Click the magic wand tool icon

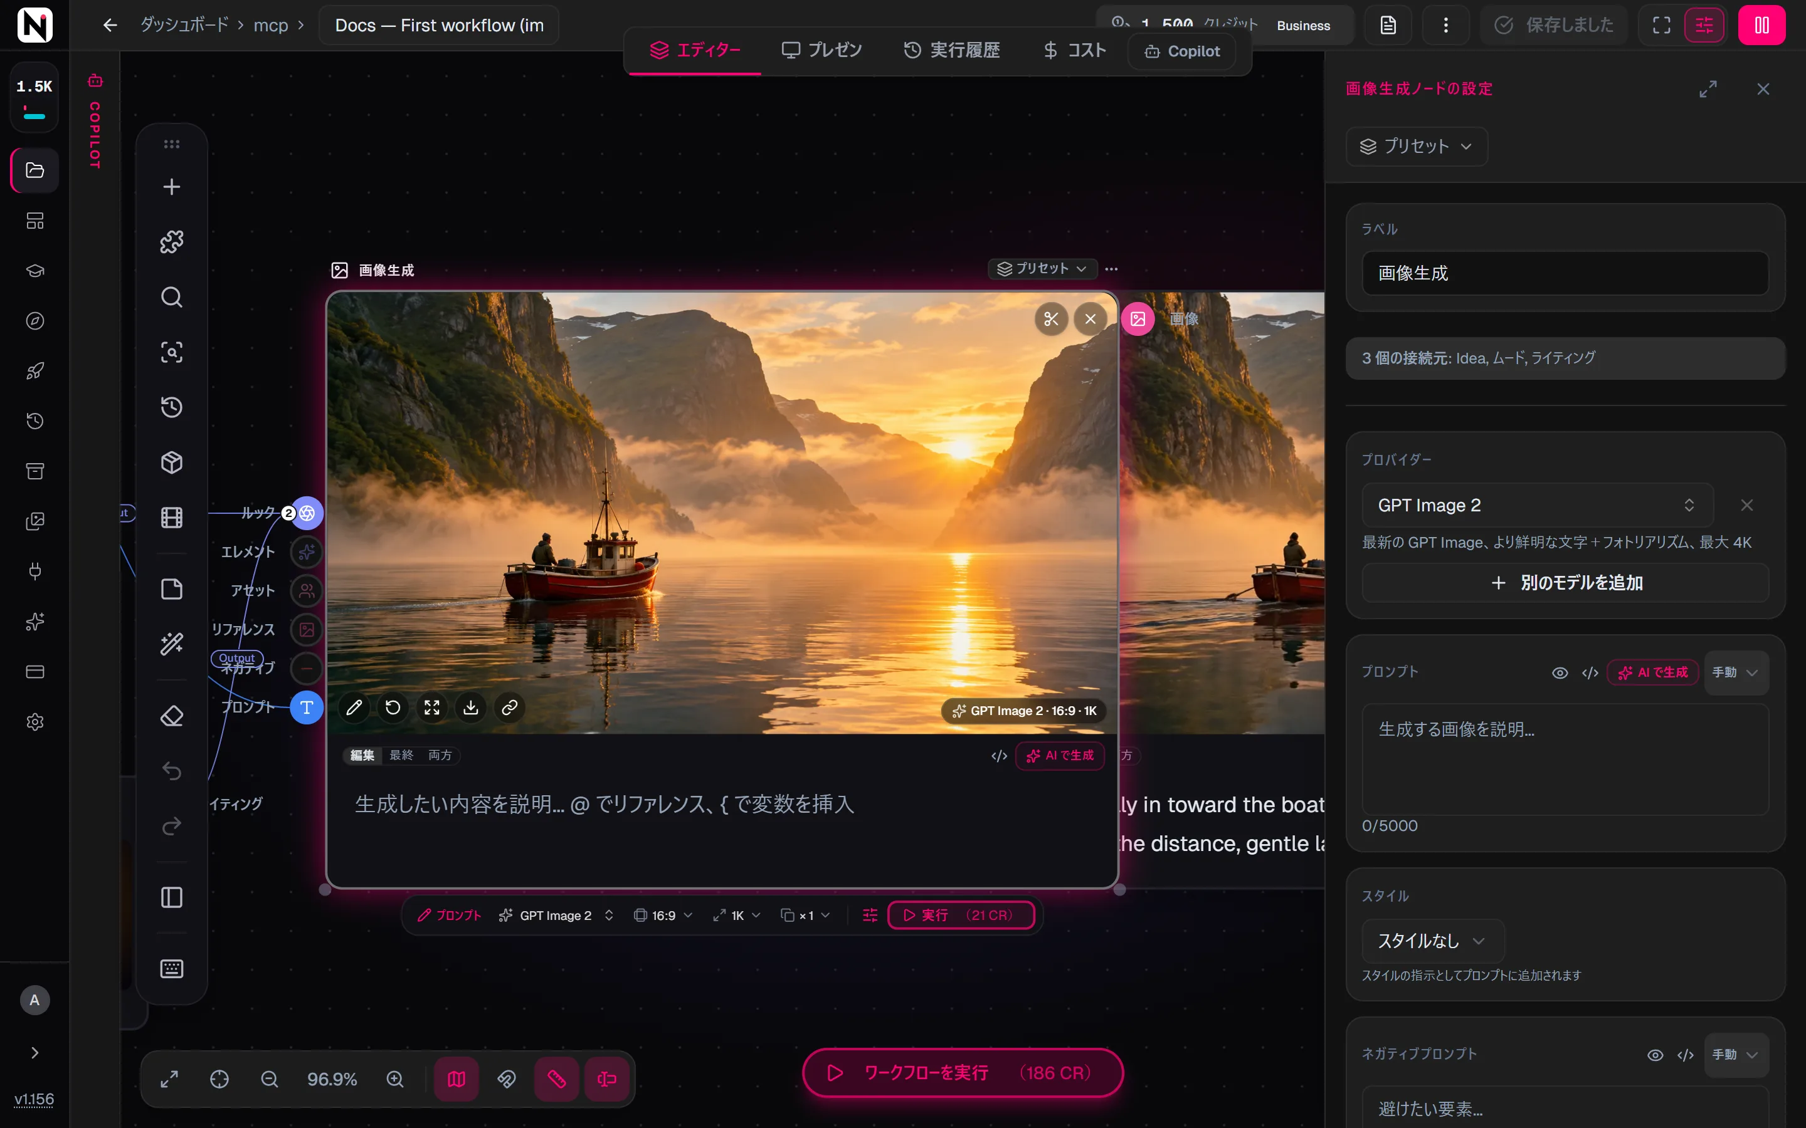click(x=172, y=644)
